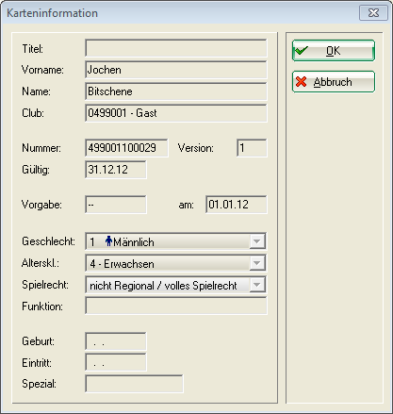Open the Geschlecht dropdown arrow
The width and height of the screenshot is (393, 414).
point(256,241)
